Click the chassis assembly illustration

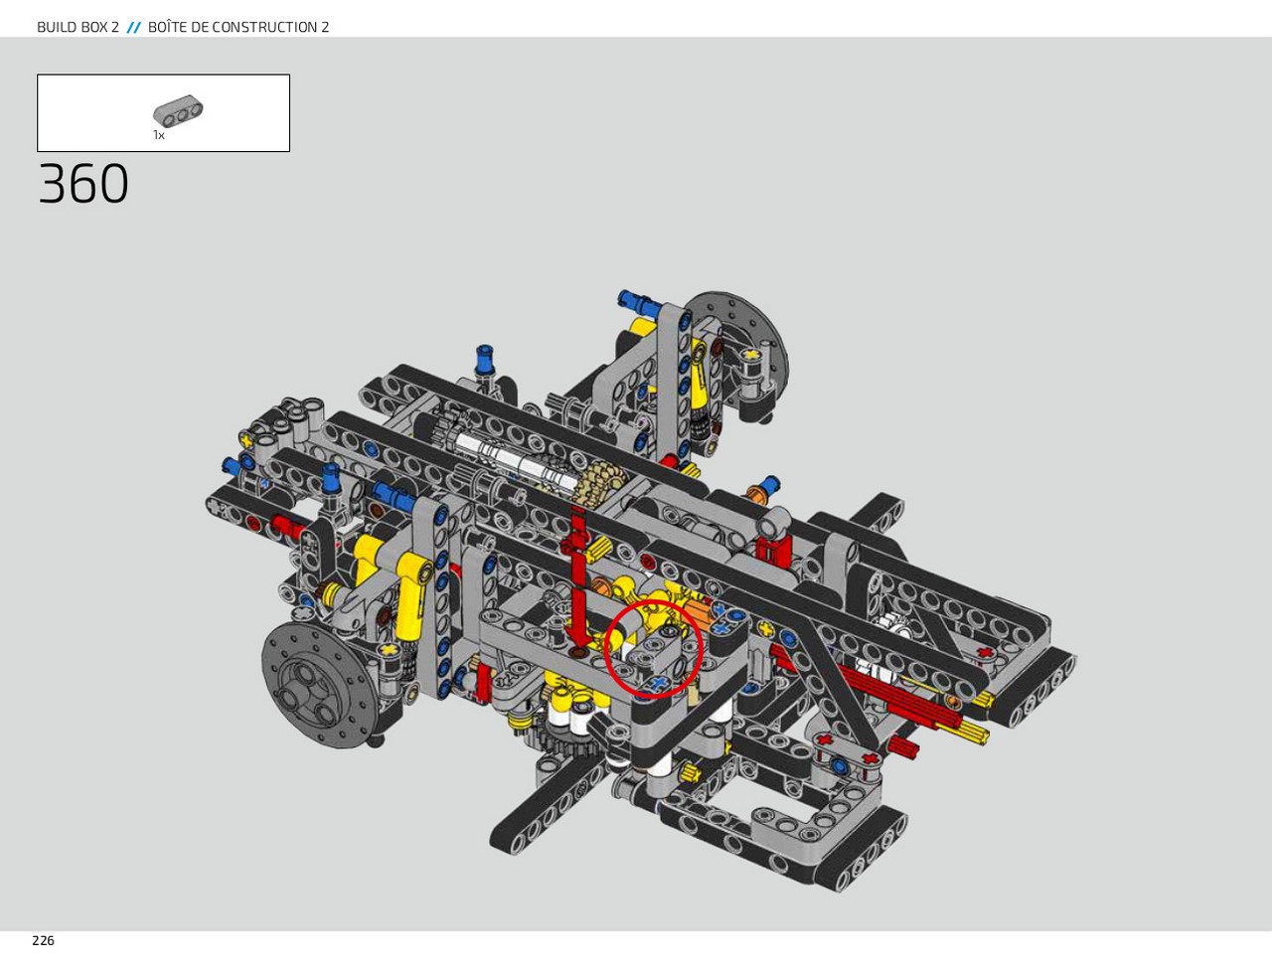pos(642,589)
